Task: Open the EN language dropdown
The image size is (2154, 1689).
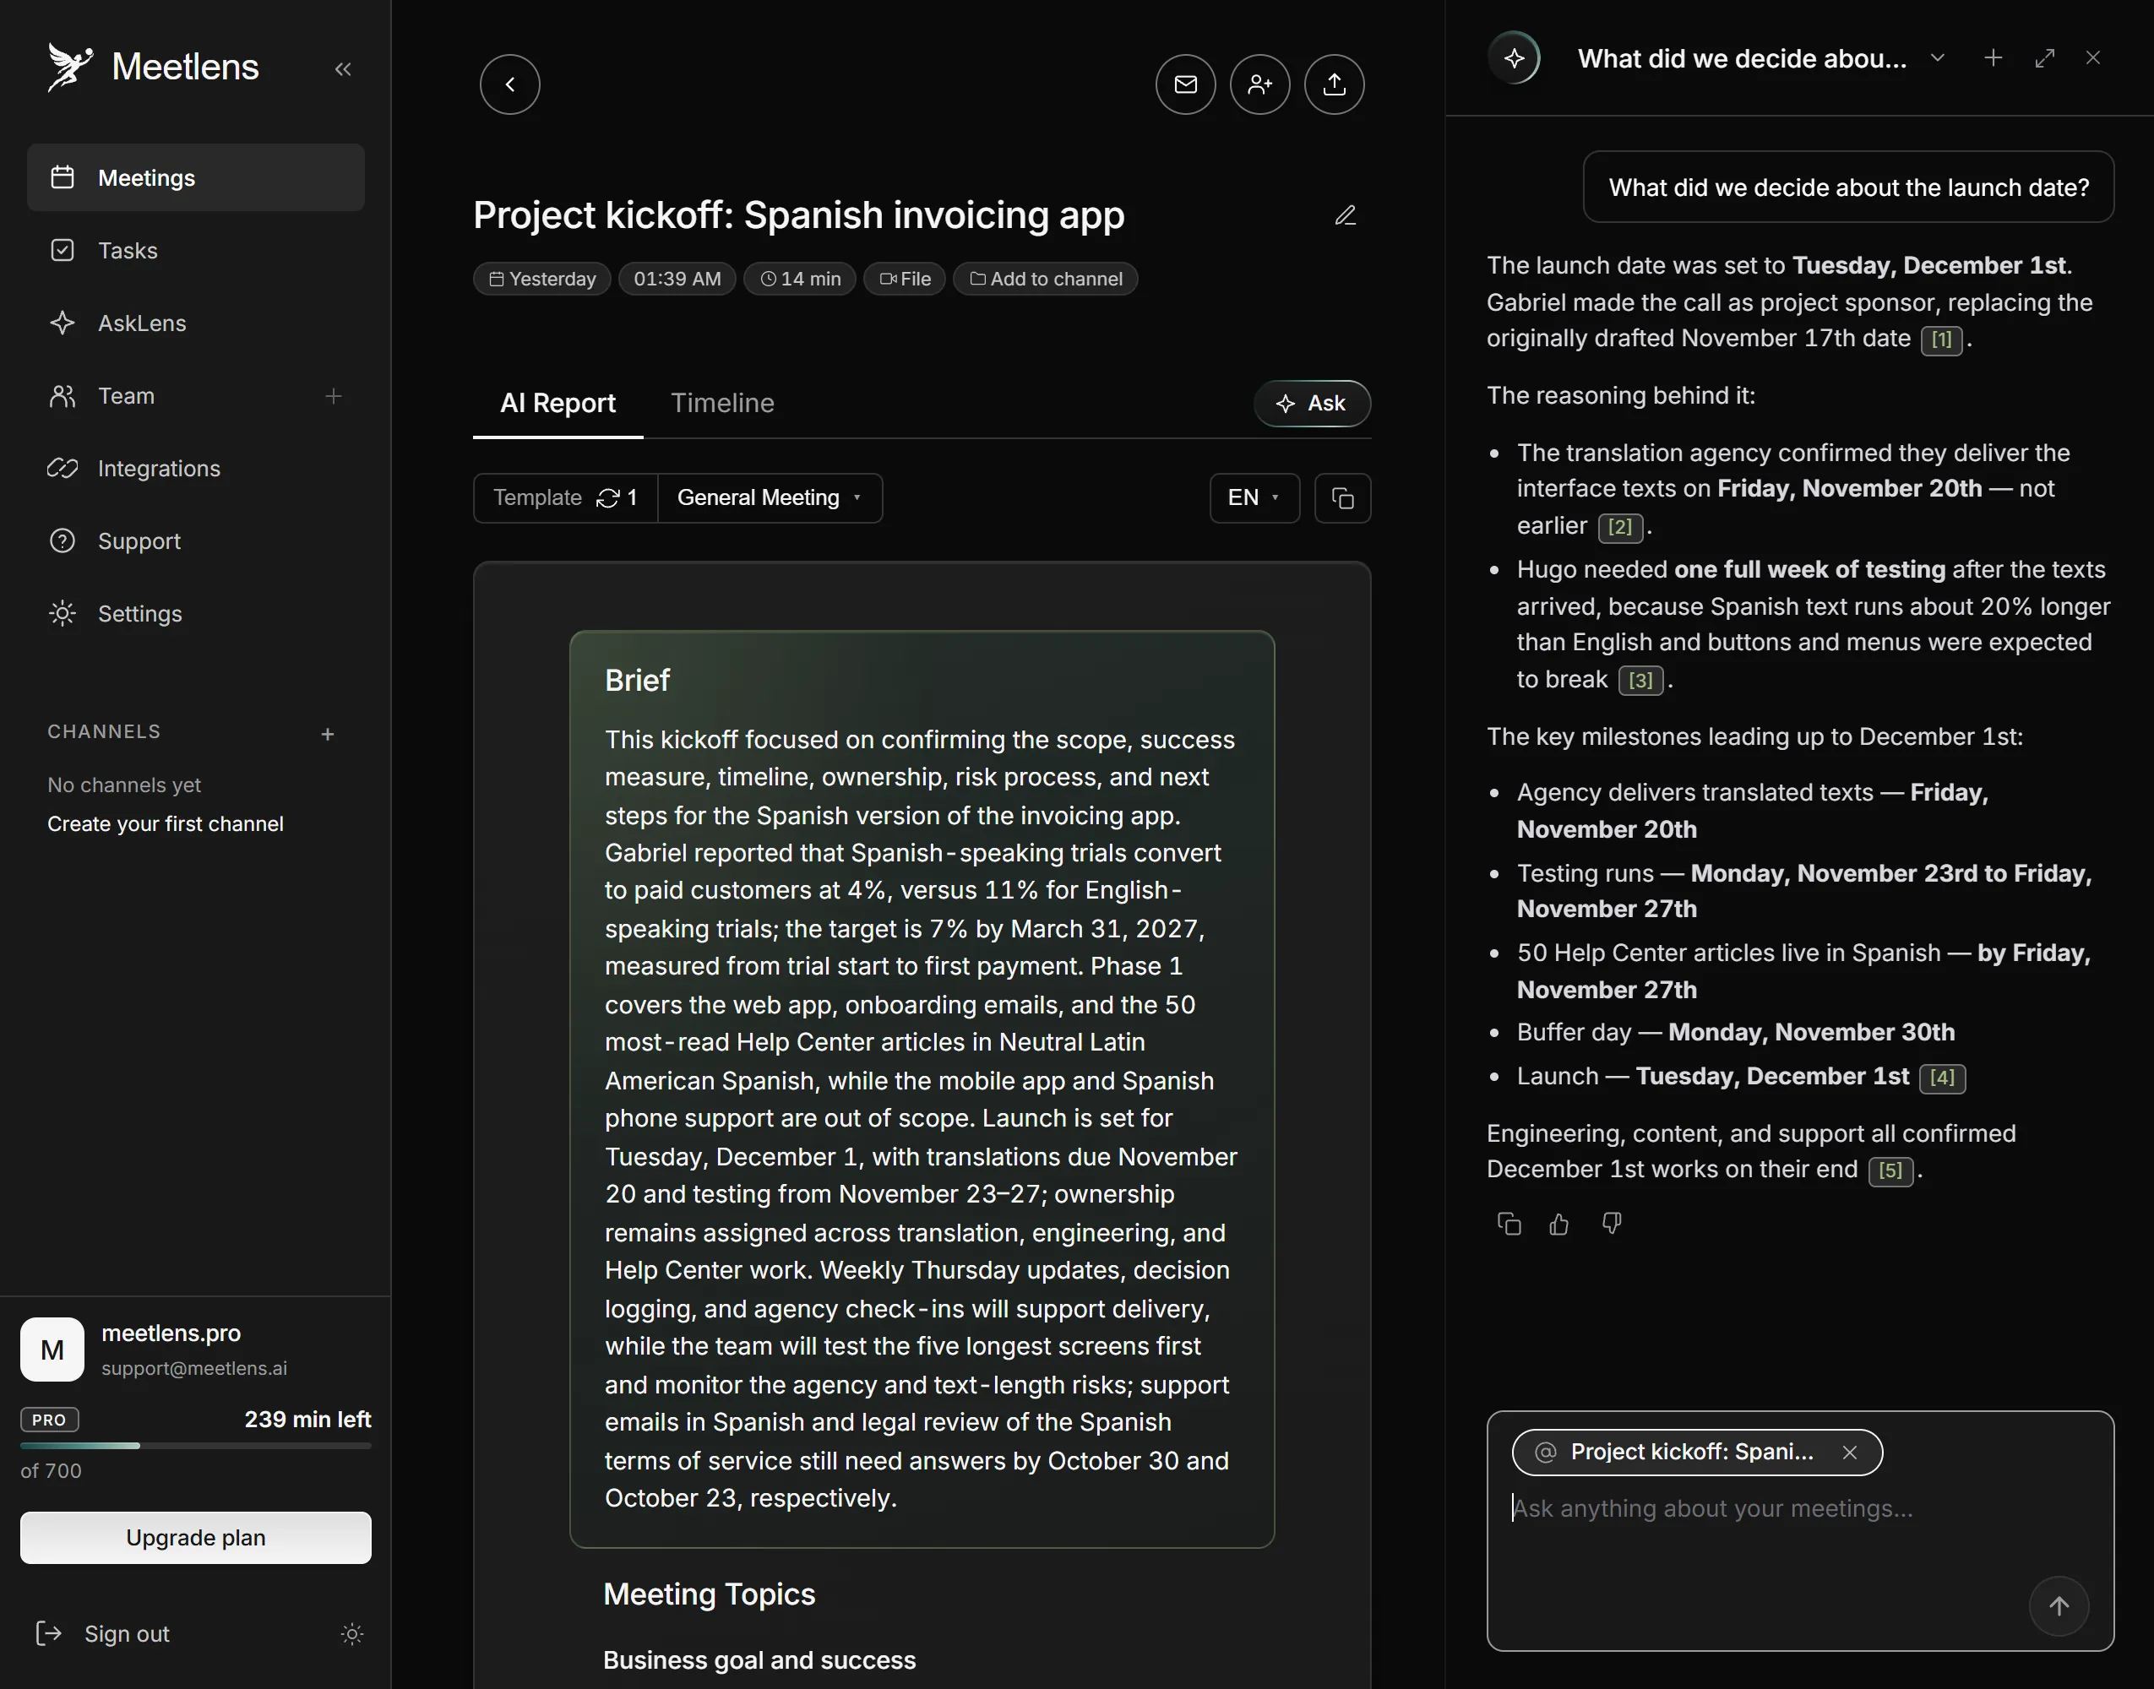Action: (1254, 498)
